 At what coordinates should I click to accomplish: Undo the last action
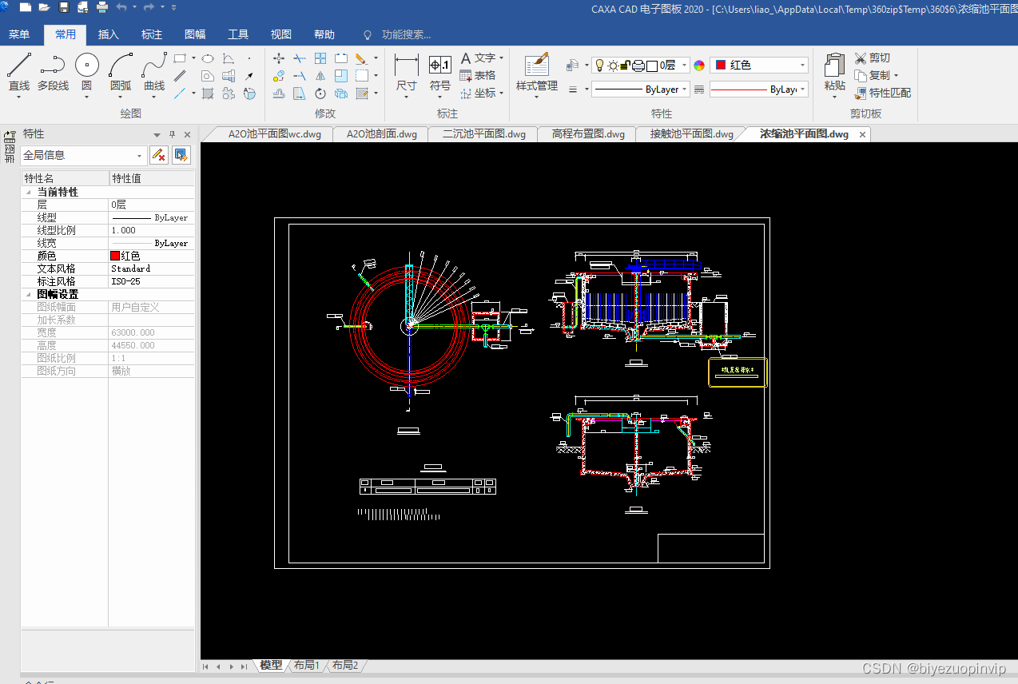(x=121, y=7)
